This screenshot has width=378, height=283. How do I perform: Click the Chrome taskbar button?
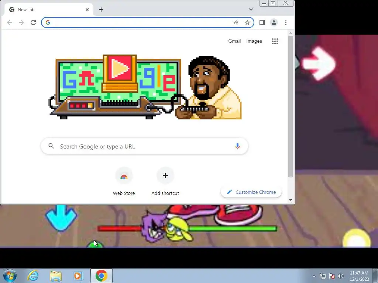click(x=102, y=276)
